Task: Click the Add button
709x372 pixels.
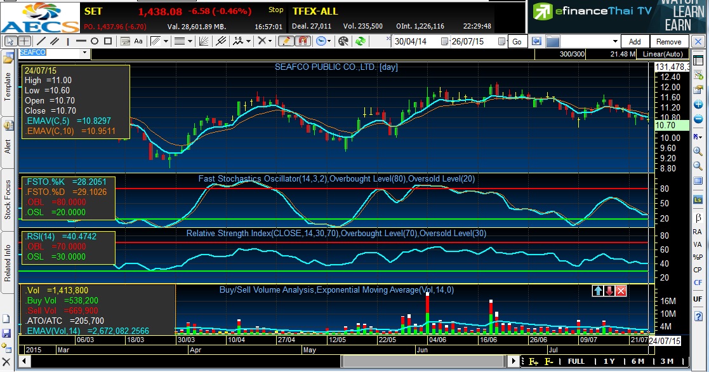Action: 634,42
